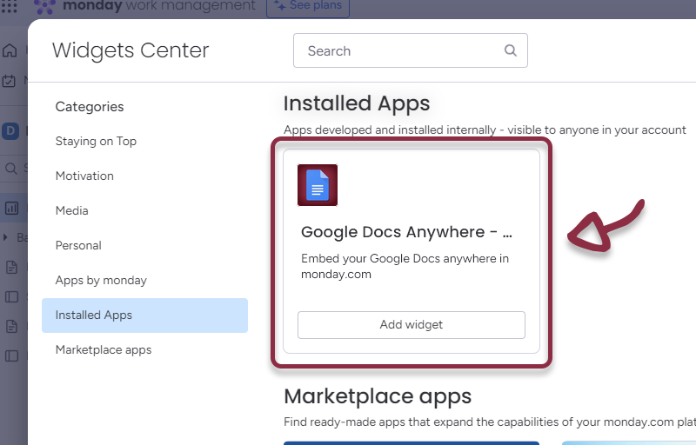Click the Add widget button

tap(411, 324)
